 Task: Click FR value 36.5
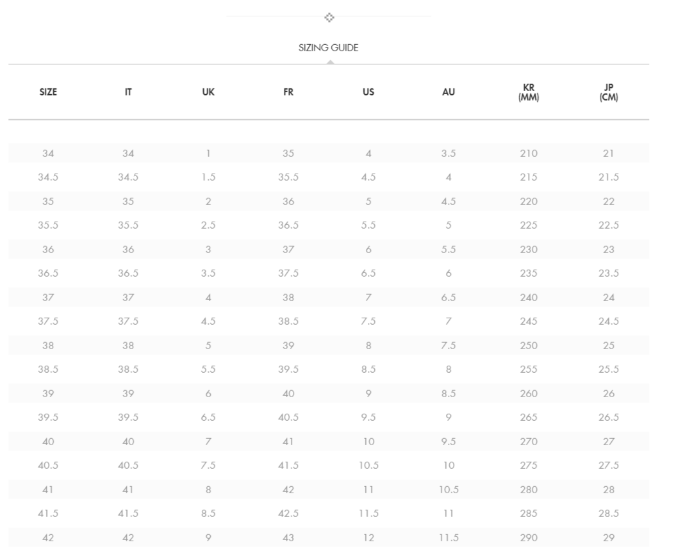click(288, 225)
